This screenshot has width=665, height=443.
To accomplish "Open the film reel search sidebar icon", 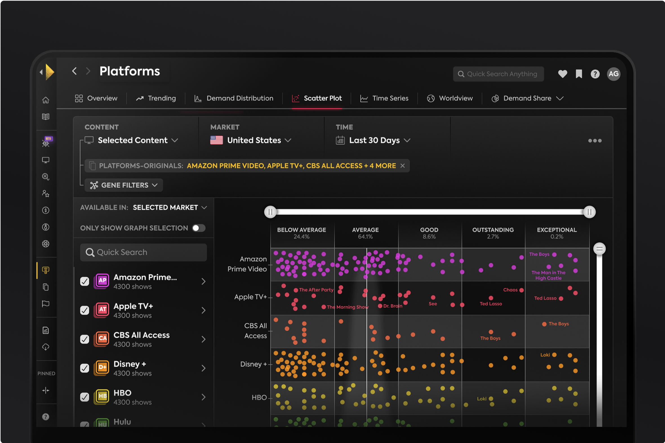I will point(46,177).
